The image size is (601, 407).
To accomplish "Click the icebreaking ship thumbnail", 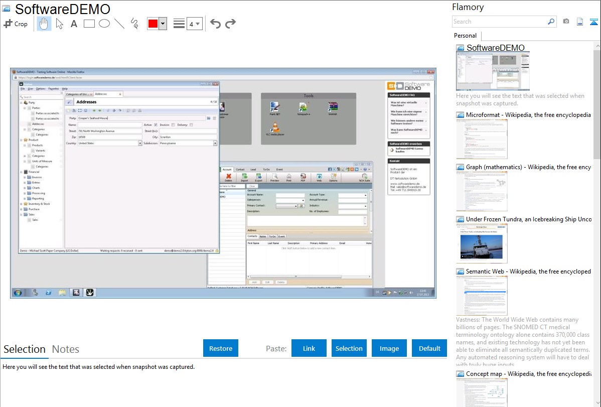I will tap(482, 243).
